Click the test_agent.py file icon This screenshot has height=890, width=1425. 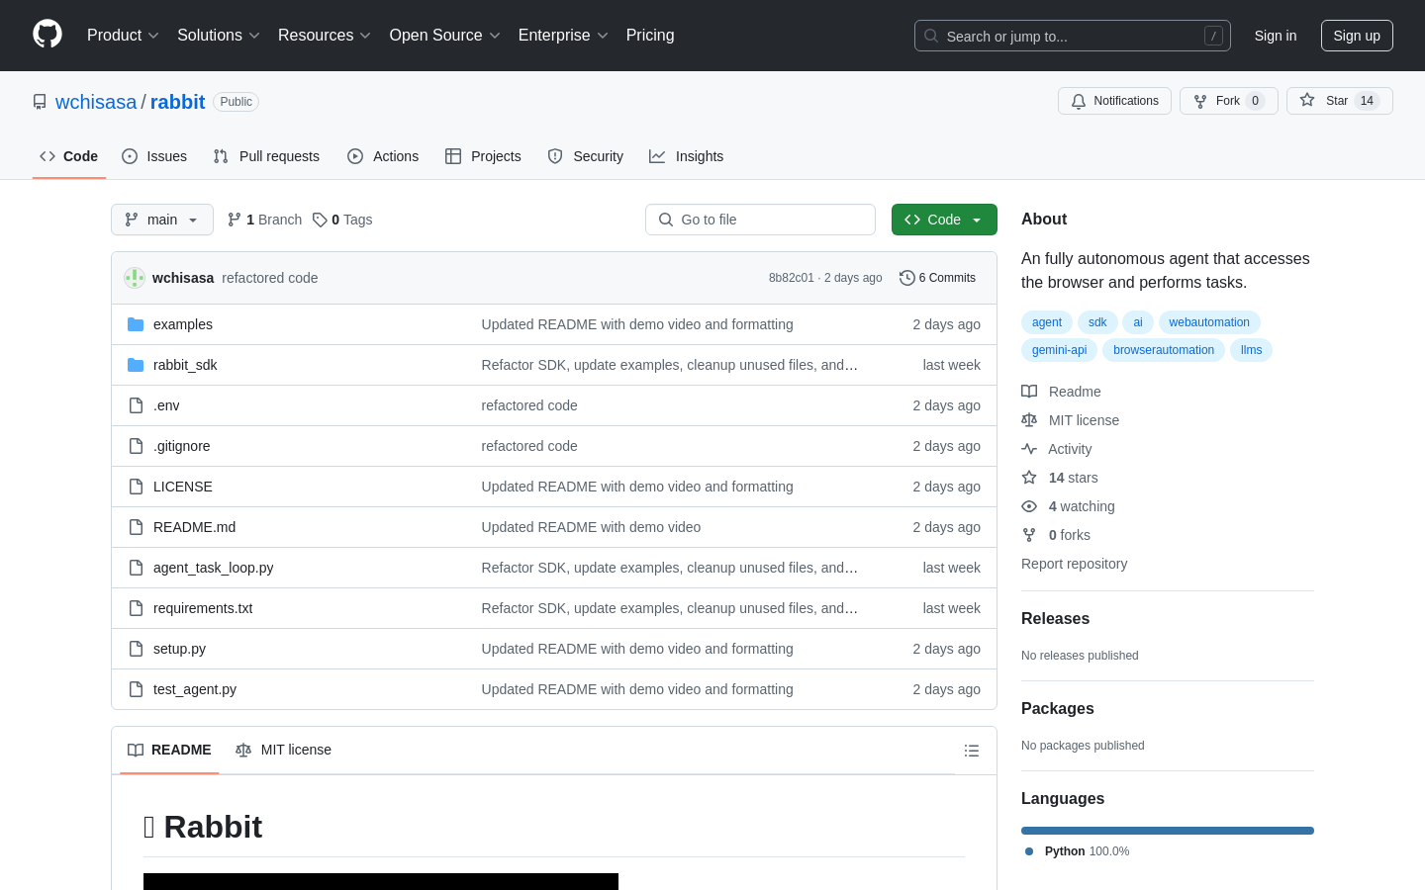(136, 689)
